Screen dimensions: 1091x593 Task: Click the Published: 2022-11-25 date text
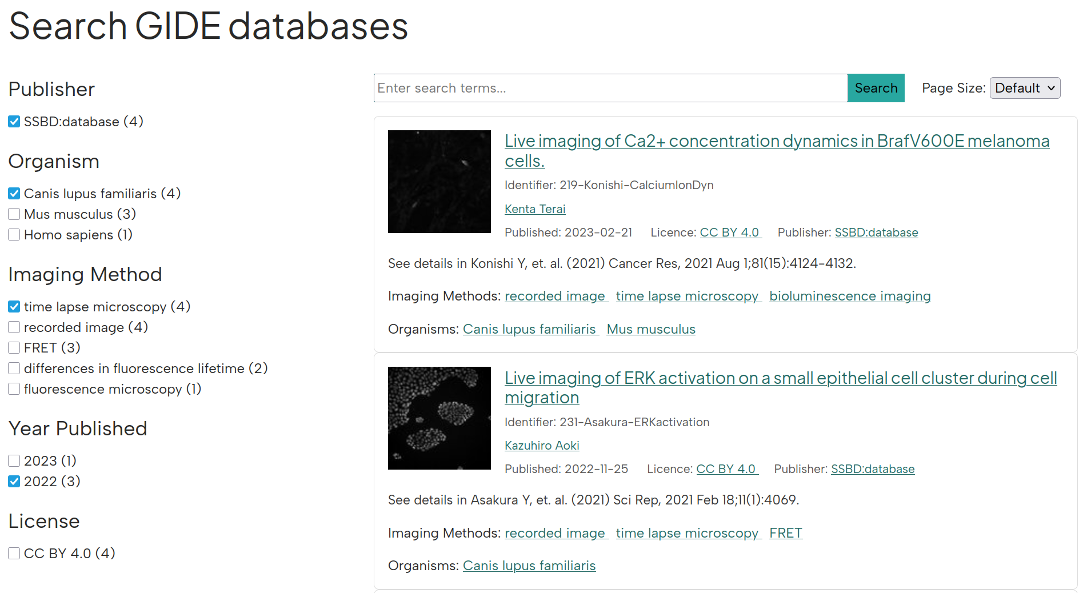click(x=566, y=469)
